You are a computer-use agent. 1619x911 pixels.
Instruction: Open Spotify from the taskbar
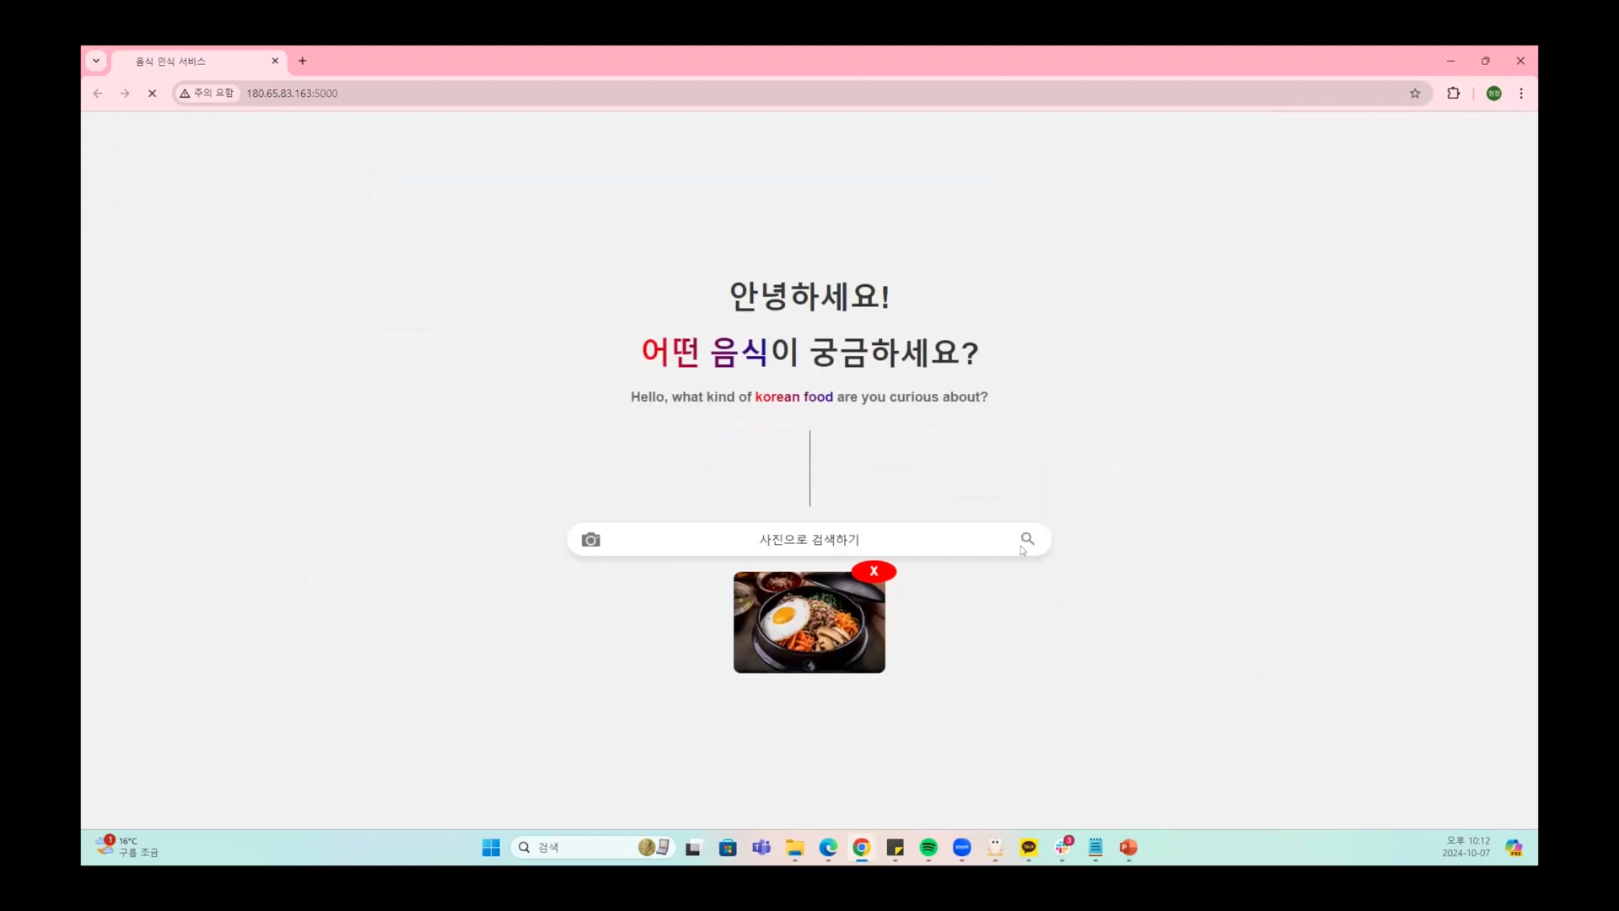[928, 848]
